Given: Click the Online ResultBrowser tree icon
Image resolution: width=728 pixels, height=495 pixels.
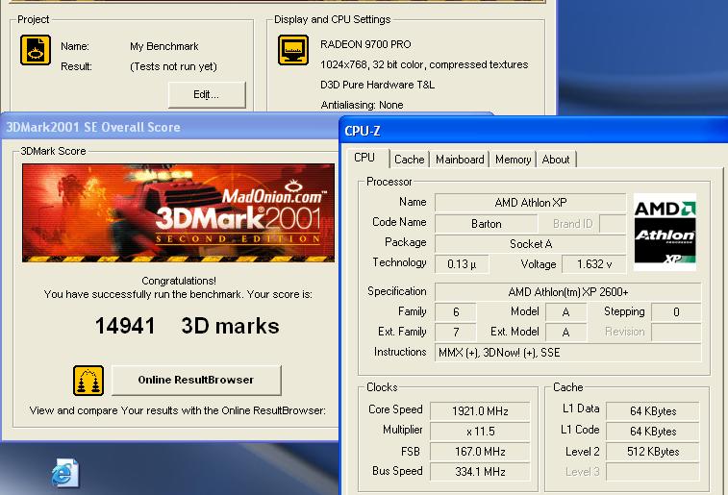Looking at the screenshot, I should [88, 381].
